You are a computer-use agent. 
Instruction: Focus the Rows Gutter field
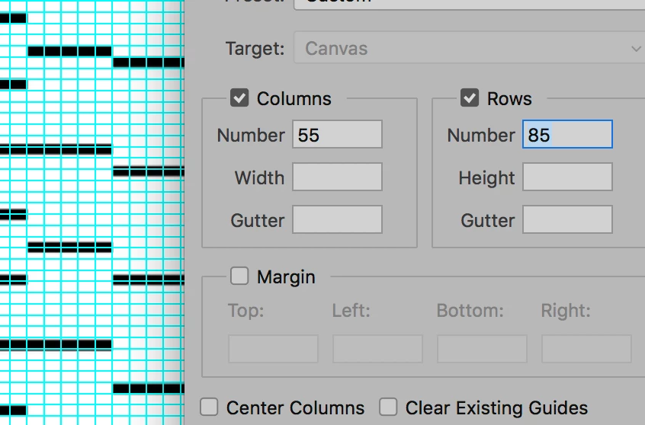567,220
